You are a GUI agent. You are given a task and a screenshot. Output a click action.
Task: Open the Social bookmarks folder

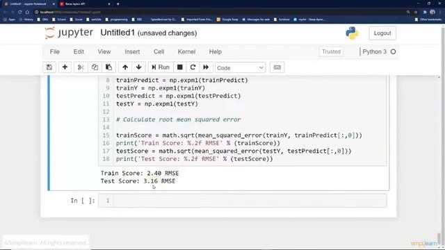76,19
